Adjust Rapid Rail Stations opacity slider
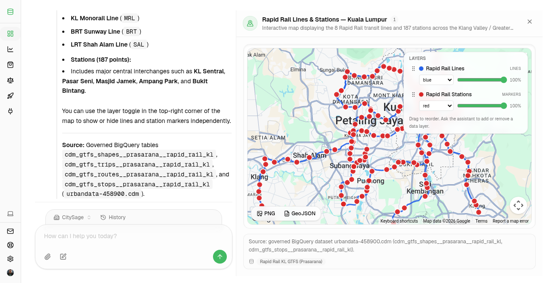553x283 pixels. pos(482,106)
